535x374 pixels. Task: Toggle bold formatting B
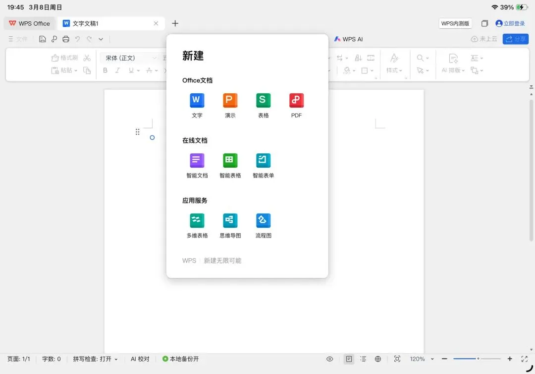pyautogui.click(x=105, y=70)
